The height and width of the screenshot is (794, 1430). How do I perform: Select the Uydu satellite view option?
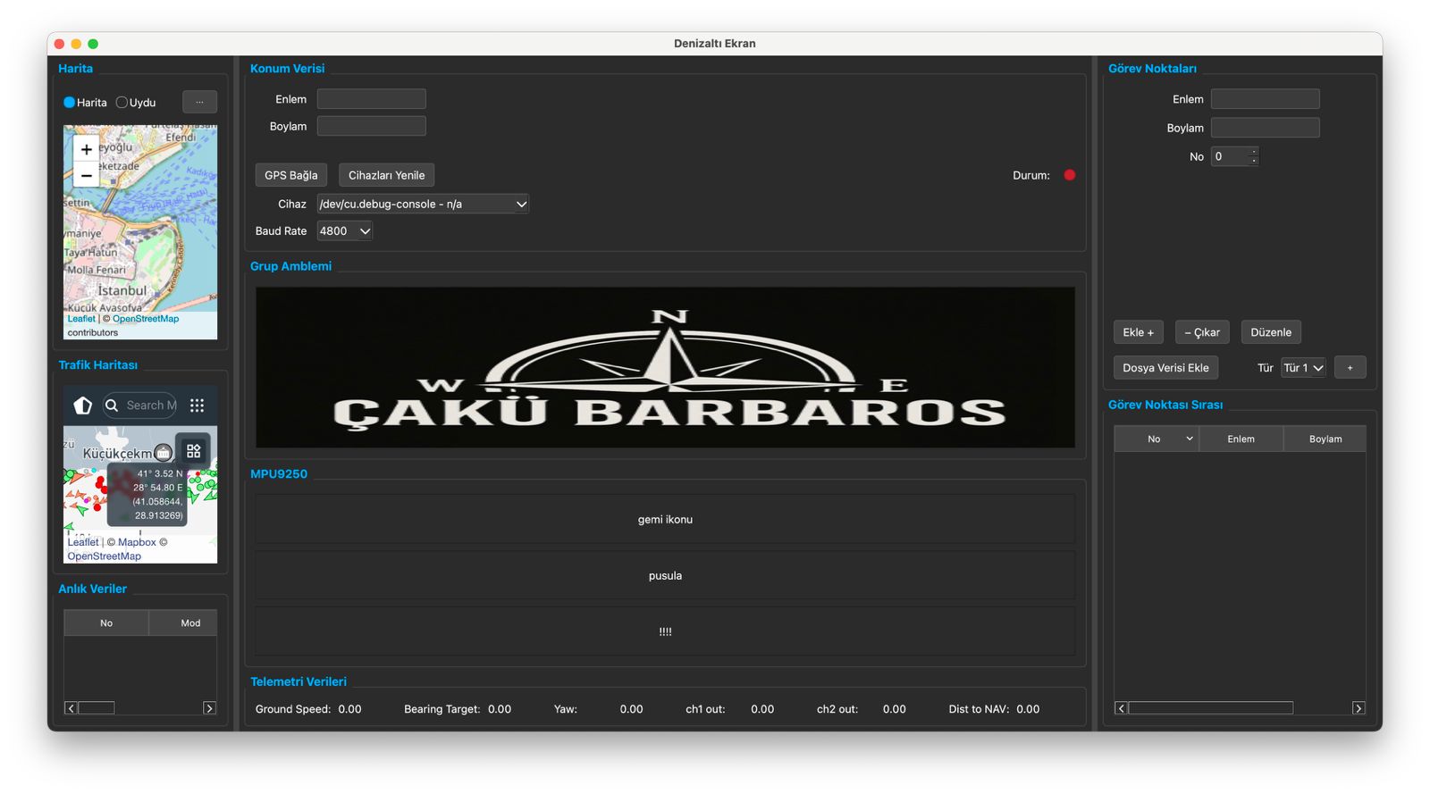click(x=122, y=103)
